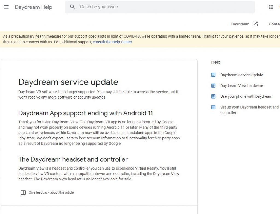Viewport: 280px width, 214px height.
Task: Click document icon beside Use your phone
Action: click(213, 96)
